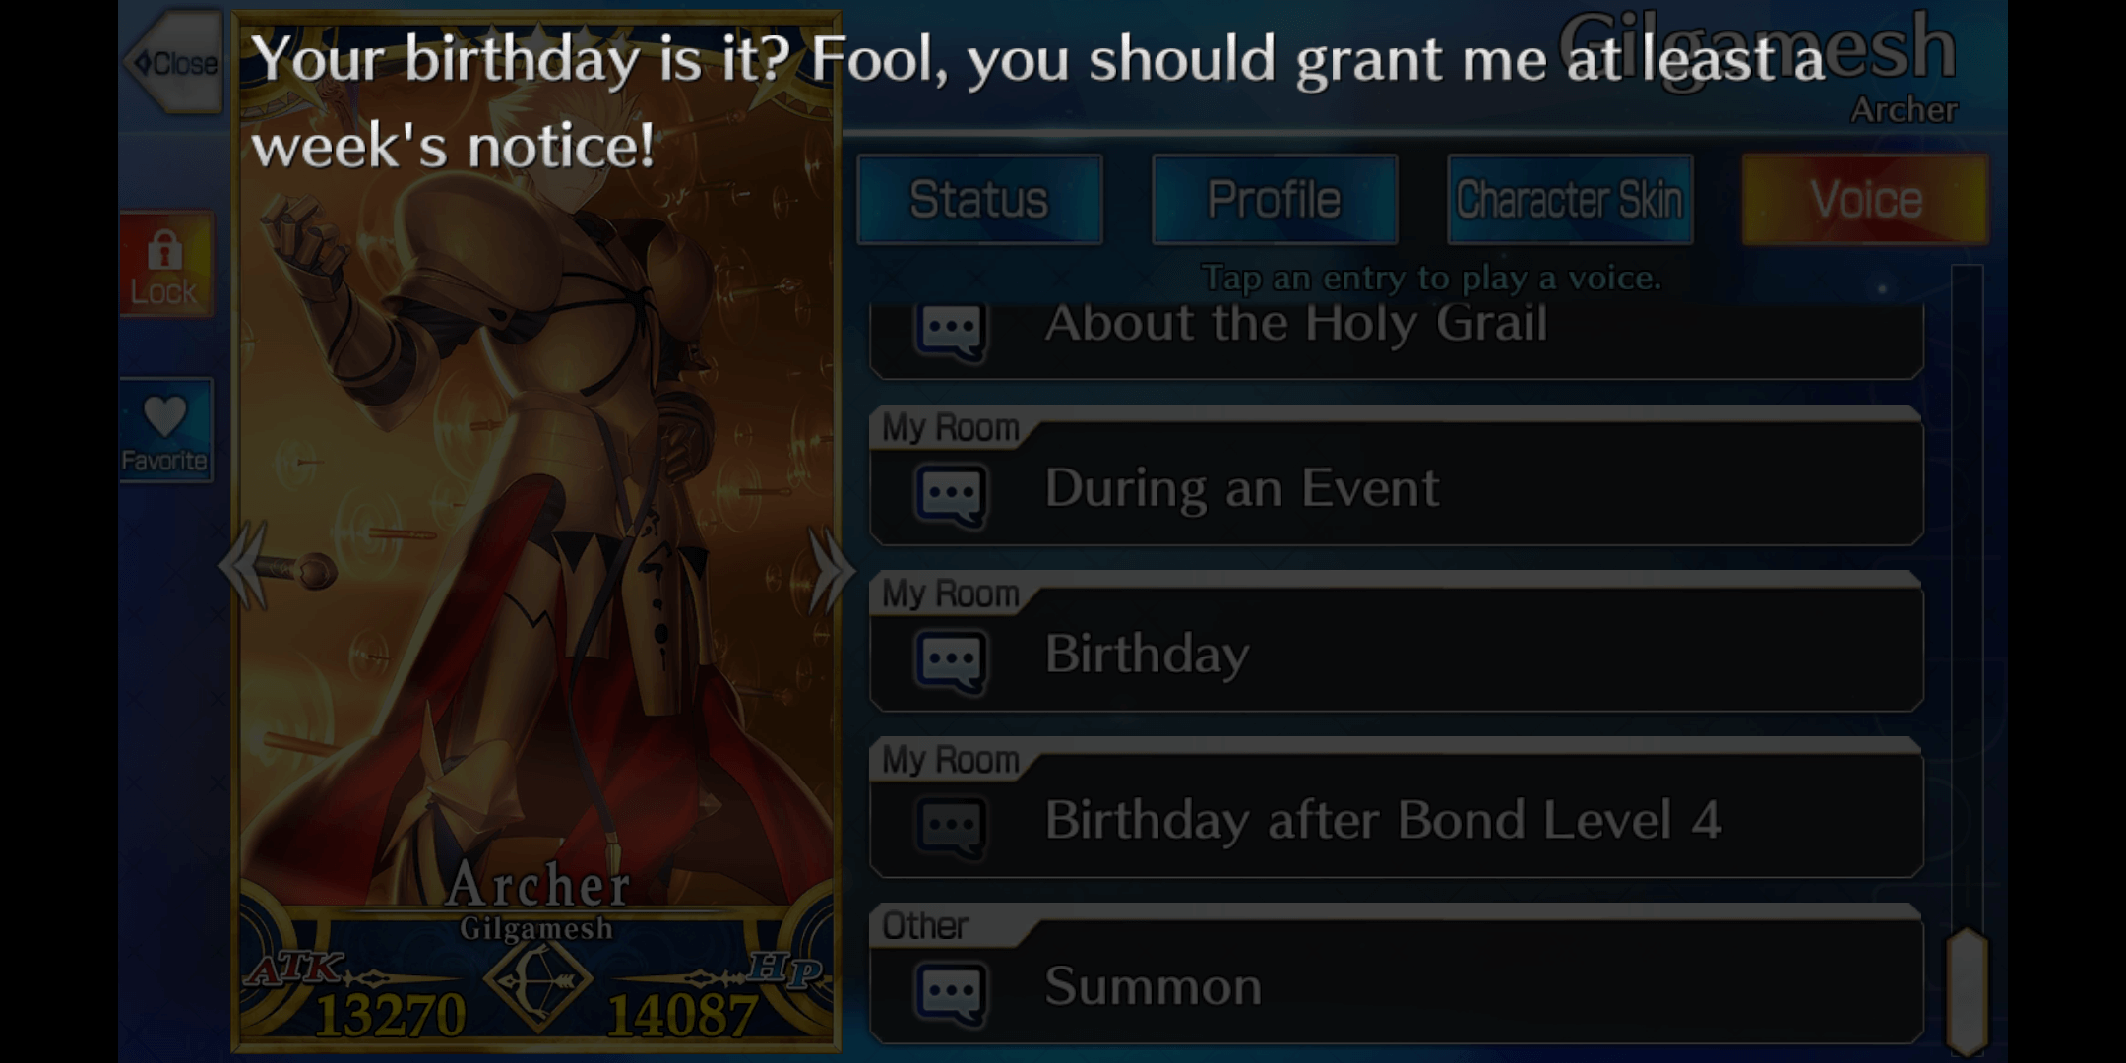
Task: Tap speech bubble icon beside During an Event
Action: point(950,493)
